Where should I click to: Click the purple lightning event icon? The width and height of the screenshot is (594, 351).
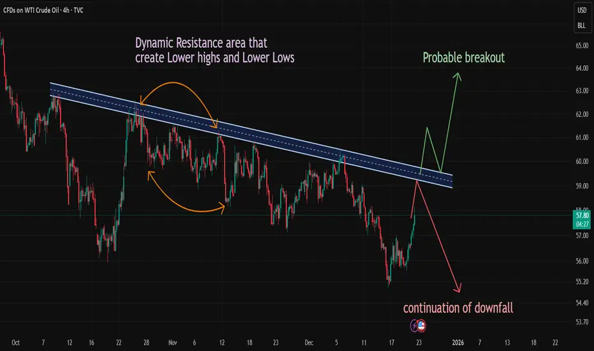point(414,325)
